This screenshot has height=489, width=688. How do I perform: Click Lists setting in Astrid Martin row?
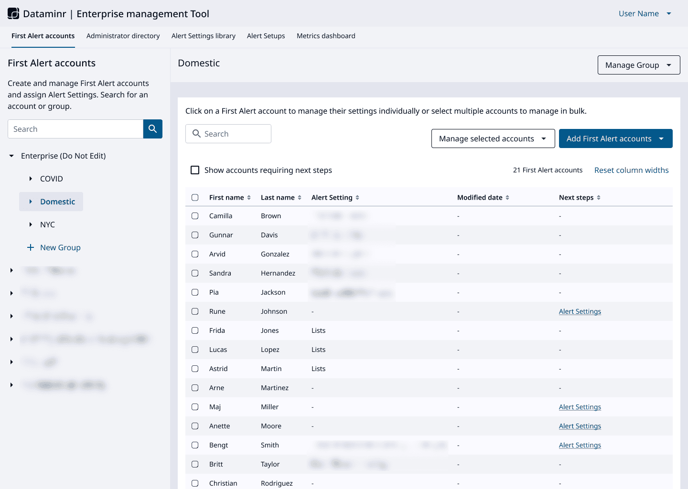318,369
